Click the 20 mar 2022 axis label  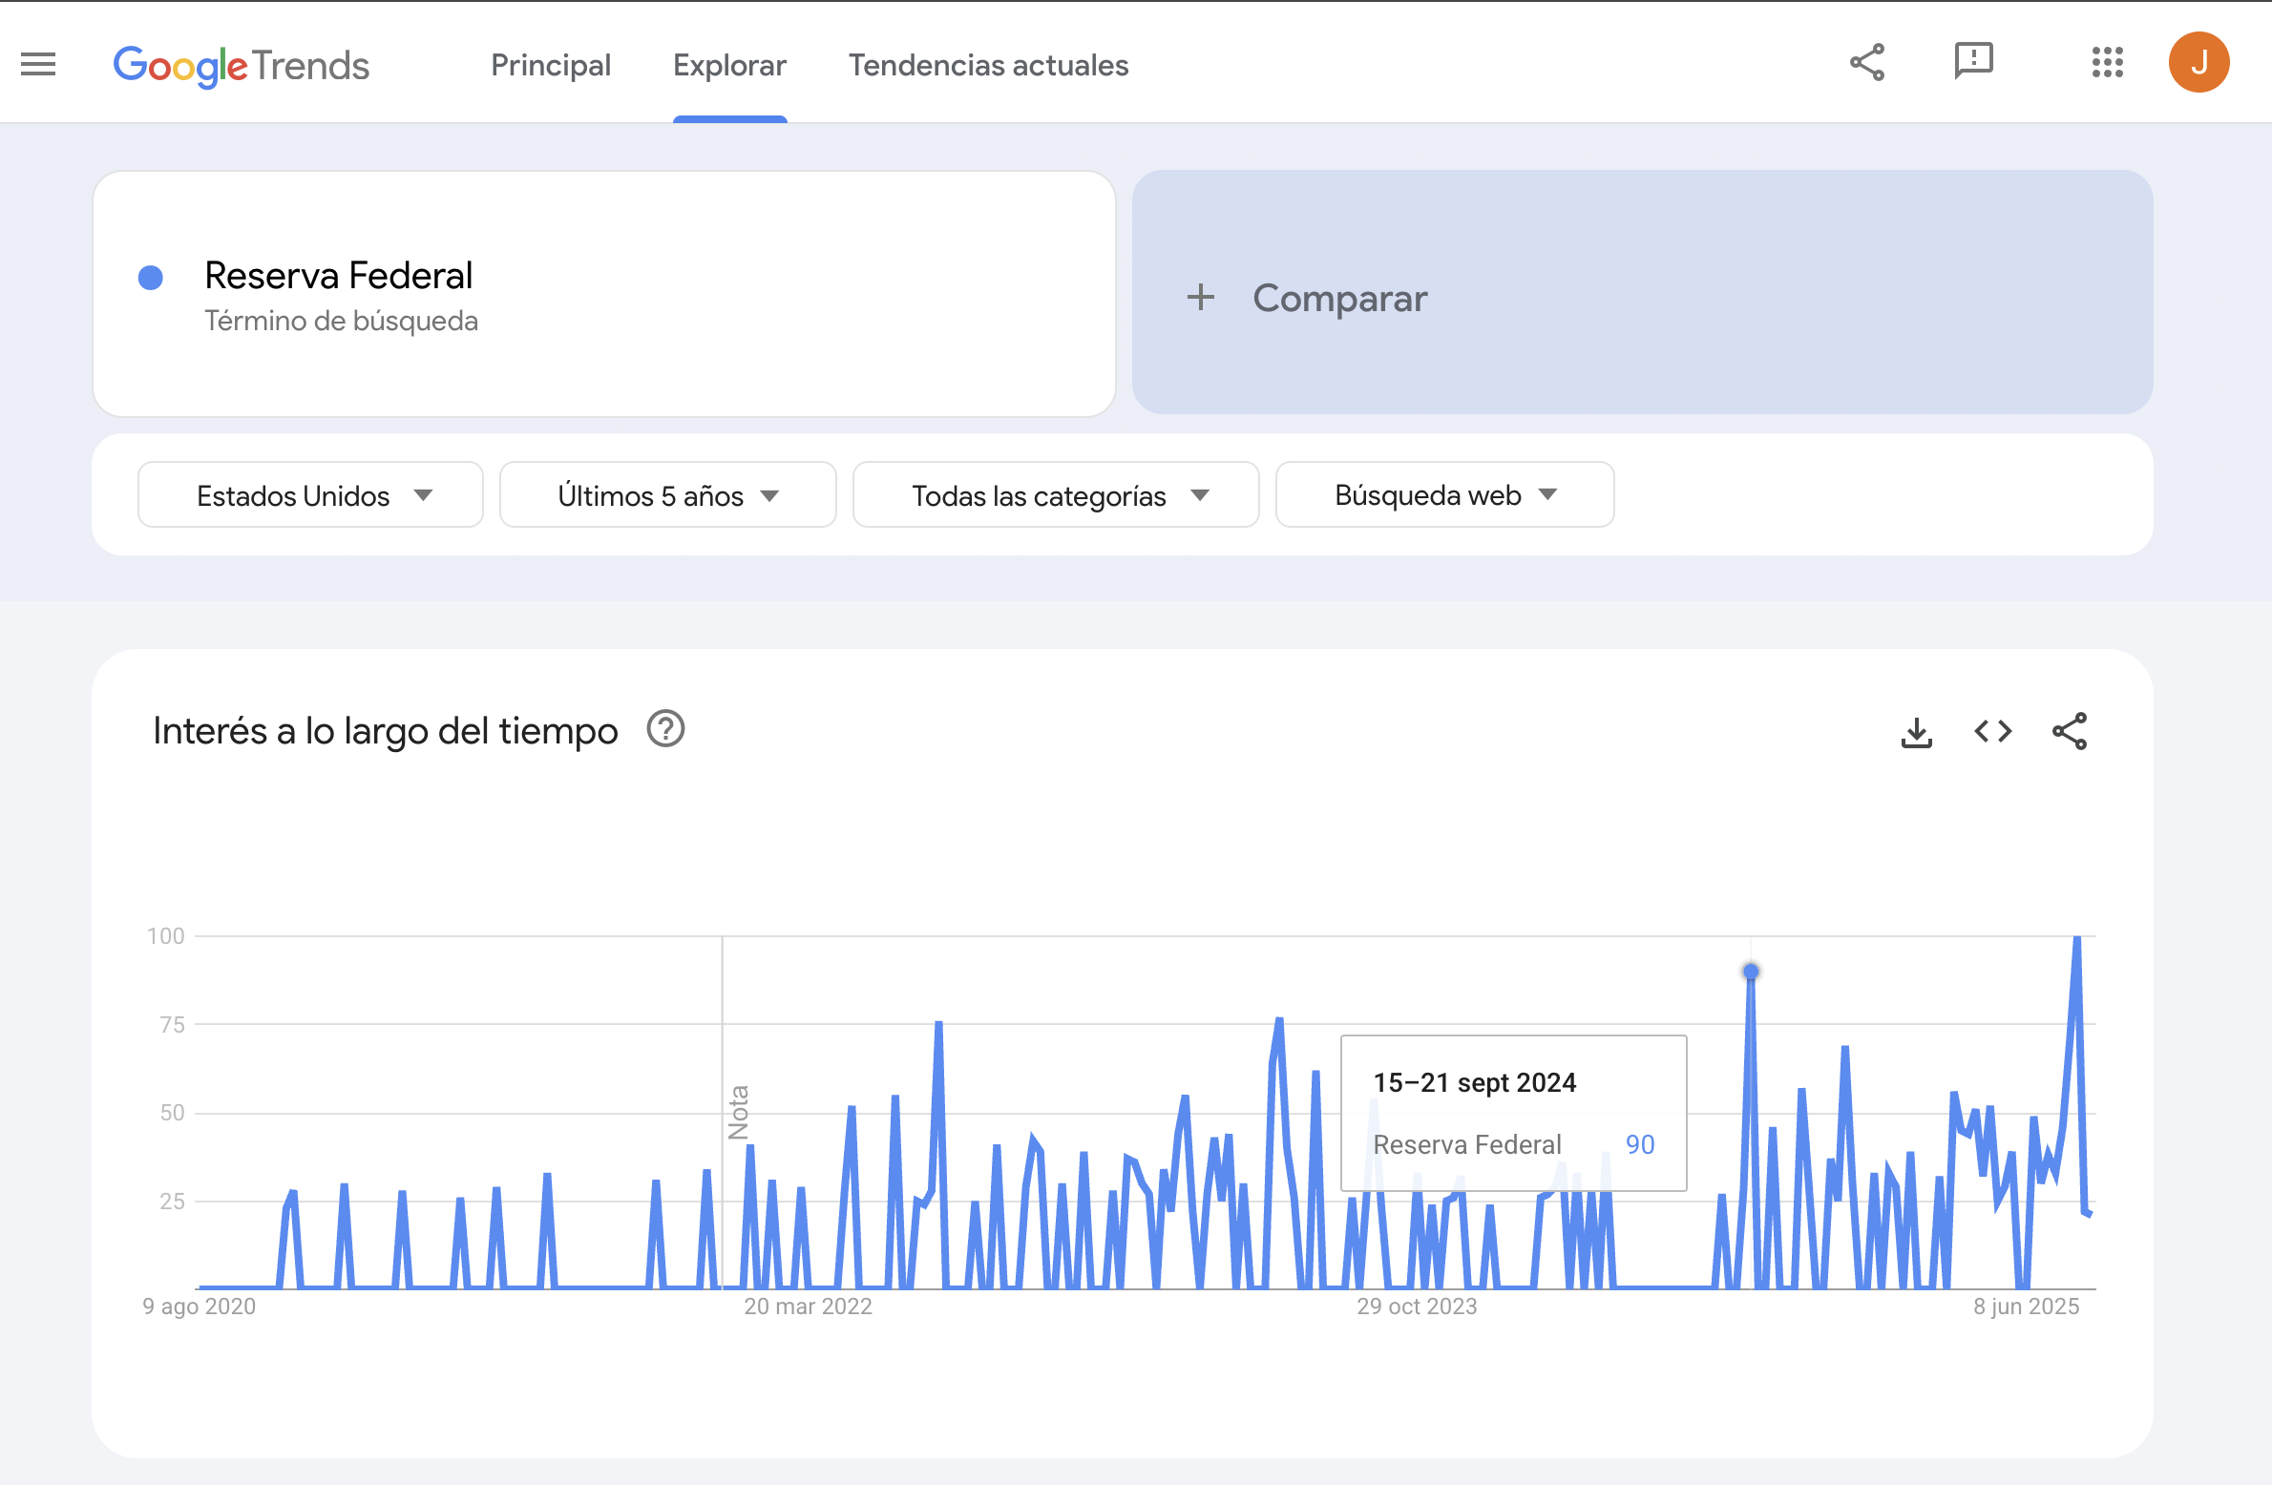pos(808,1307)
